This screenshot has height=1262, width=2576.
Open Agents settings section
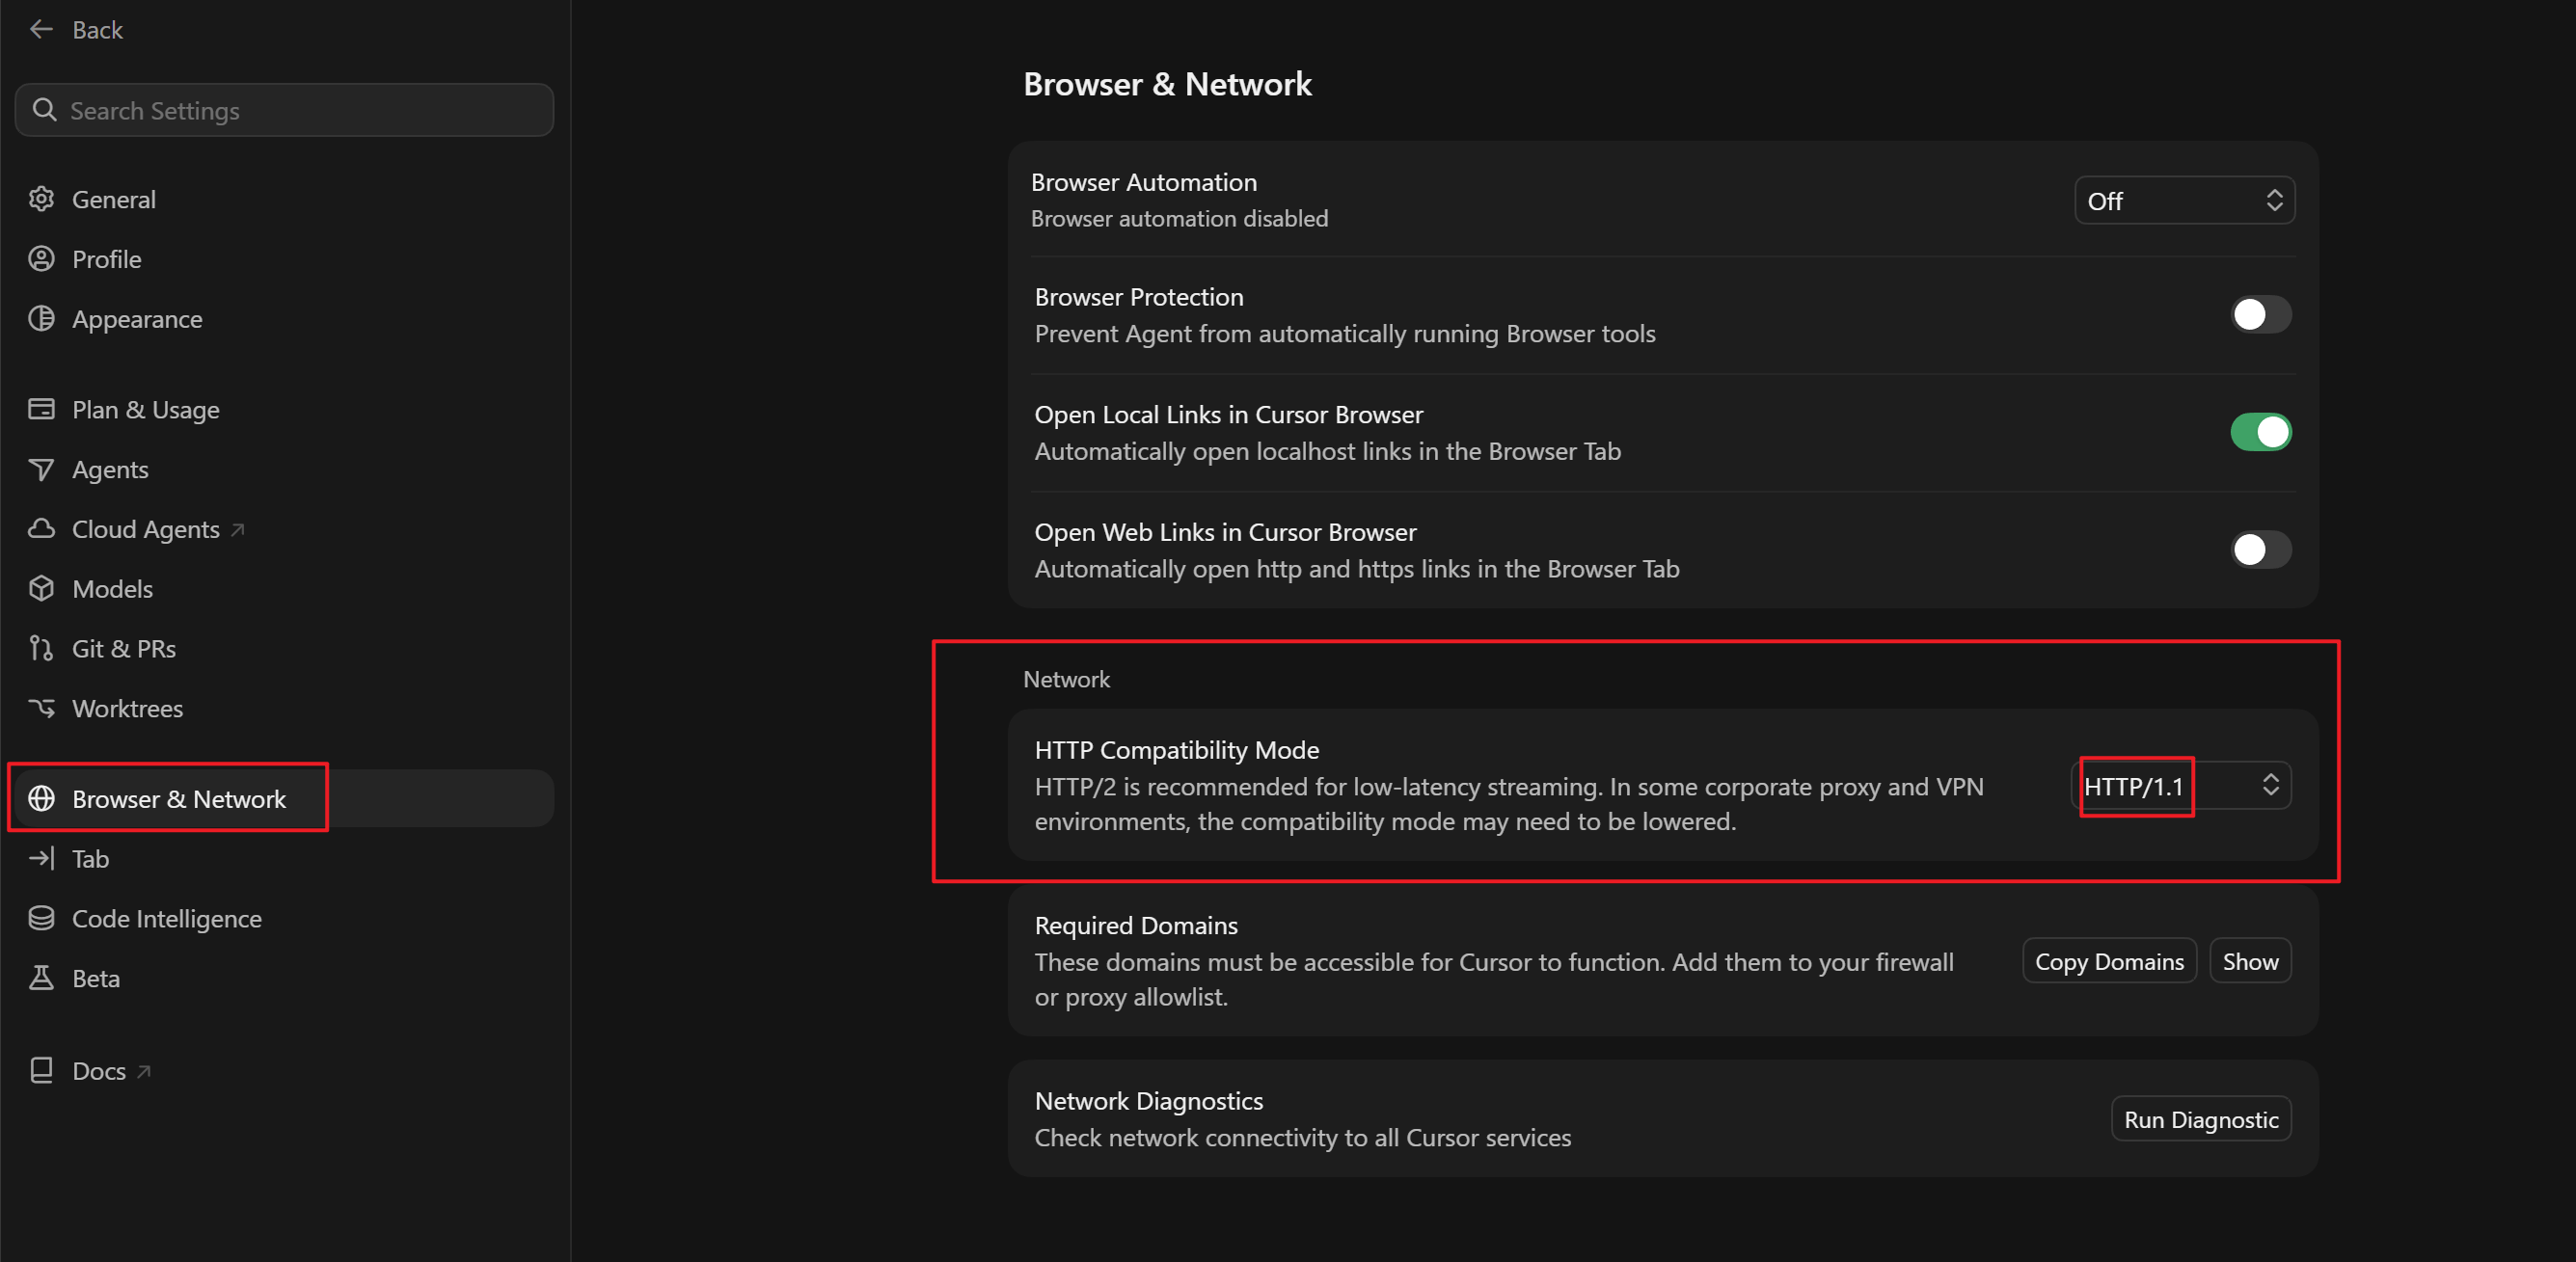[284, 469]
